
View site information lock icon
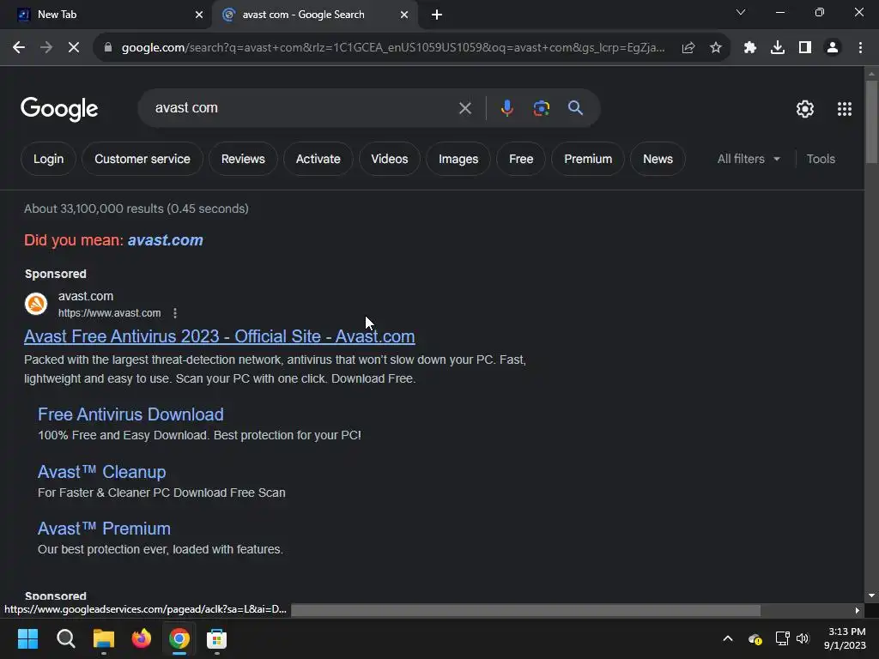(108, 48)
